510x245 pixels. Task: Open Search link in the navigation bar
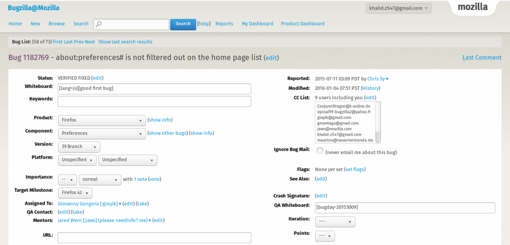click(x=81, y=24)
